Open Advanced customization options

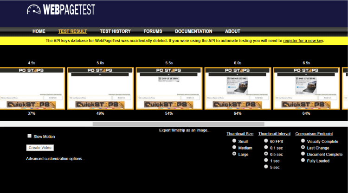(x=56, y=159)
